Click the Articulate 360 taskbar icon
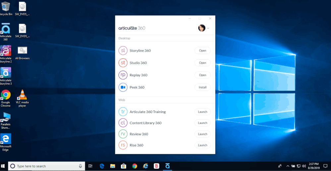Viewport: 331px width, 171px height. (167, 166)
